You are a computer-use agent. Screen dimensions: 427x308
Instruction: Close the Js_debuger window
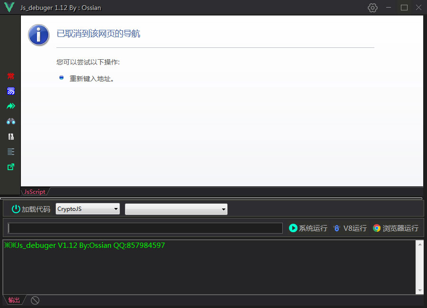tap(418, 8)
